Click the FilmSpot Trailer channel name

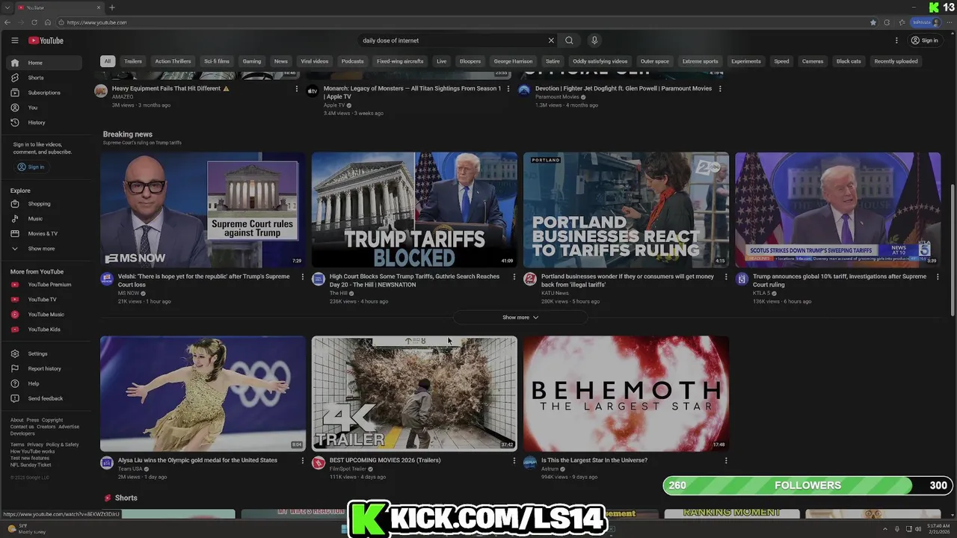[348, 469]
